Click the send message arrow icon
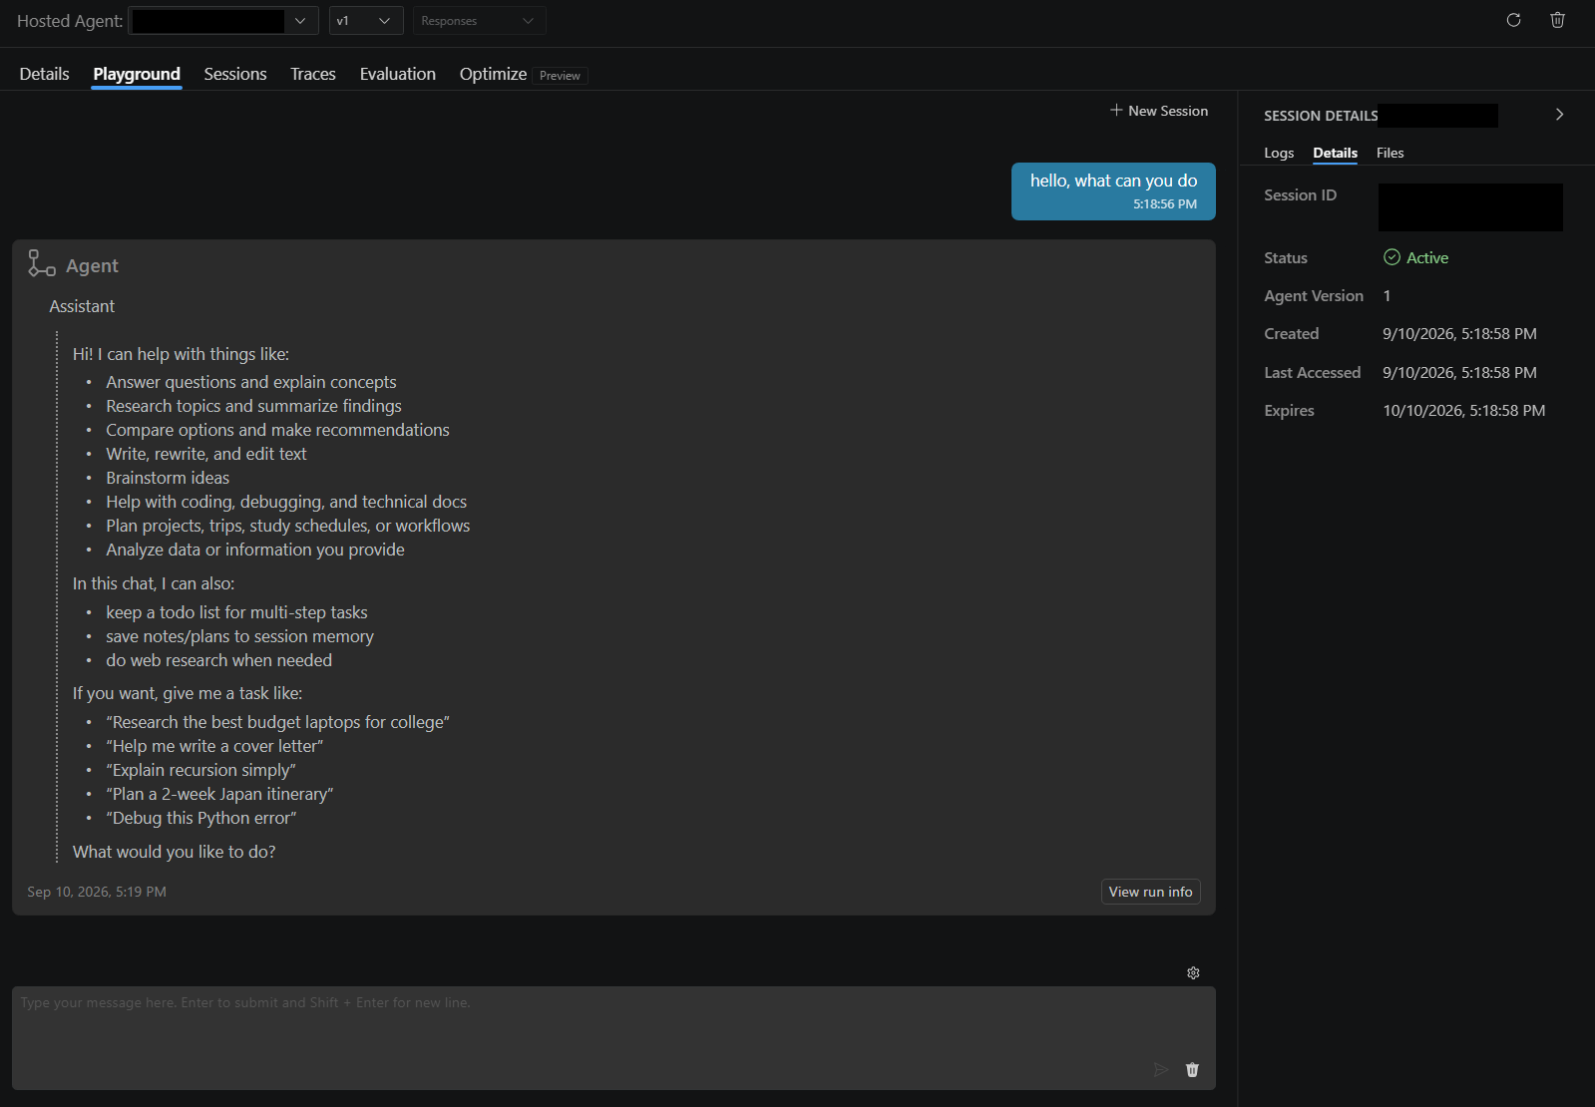The height and width of the screenshot is (1107, 1595). click(1161, 1069)
